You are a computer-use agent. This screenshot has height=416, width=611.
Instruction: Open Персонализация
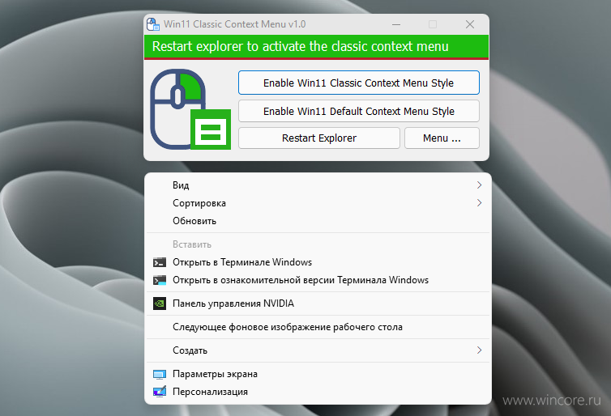(x=318, y=392)
